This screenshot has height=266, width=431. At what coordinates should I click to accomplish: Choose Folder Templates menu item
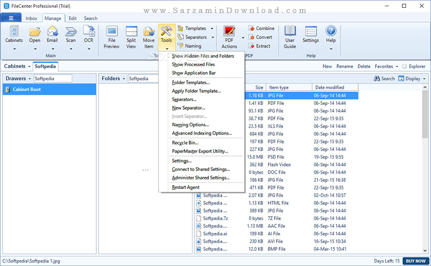(191, 83)
